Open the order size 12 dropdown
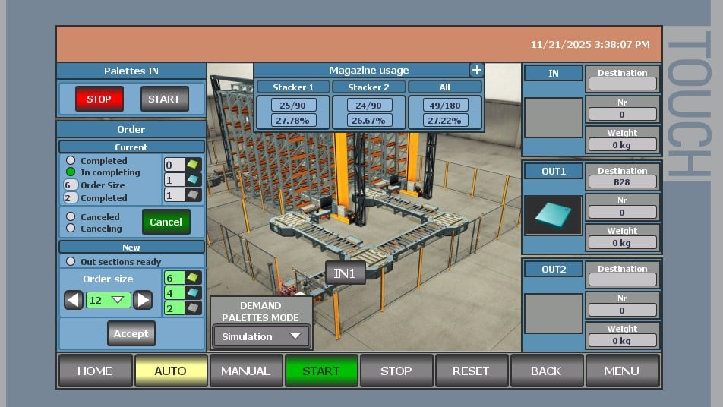The width and height of the screenshot is (723, 407). click(108, 300)
